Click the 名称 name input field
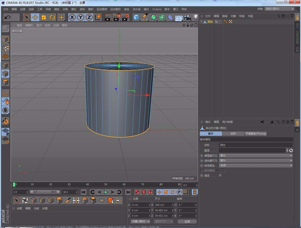 [256, 145]
